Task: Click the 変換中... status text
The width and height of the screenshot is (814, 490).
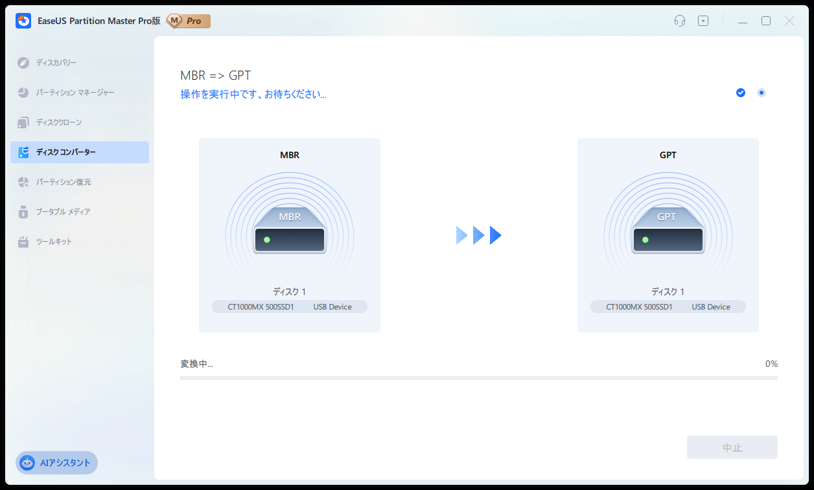Action: (197, 364)
